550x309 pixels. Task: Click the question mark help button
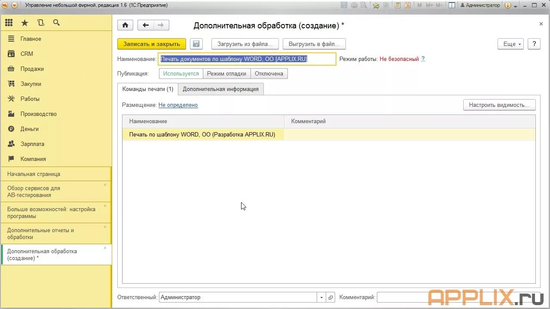(x=534, y=44)
